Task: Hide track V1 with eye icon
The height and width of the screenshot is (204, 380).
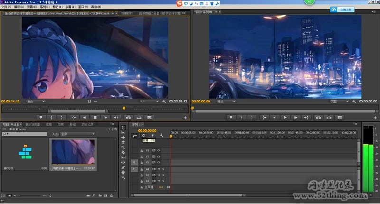Action: tap(159, 162)
